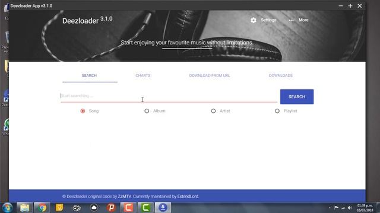The width and height of the screenshot is (380, 213).
Task: Click the Action Center flag tray icon
Action: tap(337, 208)
